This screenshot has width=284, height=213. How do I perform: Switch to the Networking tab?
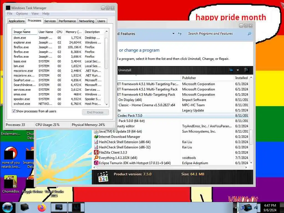point(87,21)
